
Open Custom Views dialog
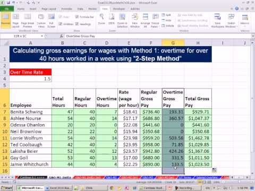pyautogui.click(x=41, y=21)
